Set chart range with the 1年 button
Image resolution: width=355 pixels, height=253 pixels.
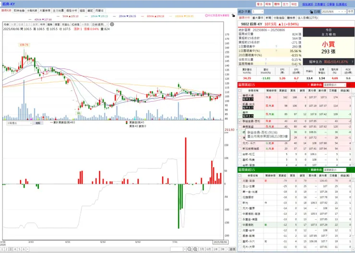215,249
